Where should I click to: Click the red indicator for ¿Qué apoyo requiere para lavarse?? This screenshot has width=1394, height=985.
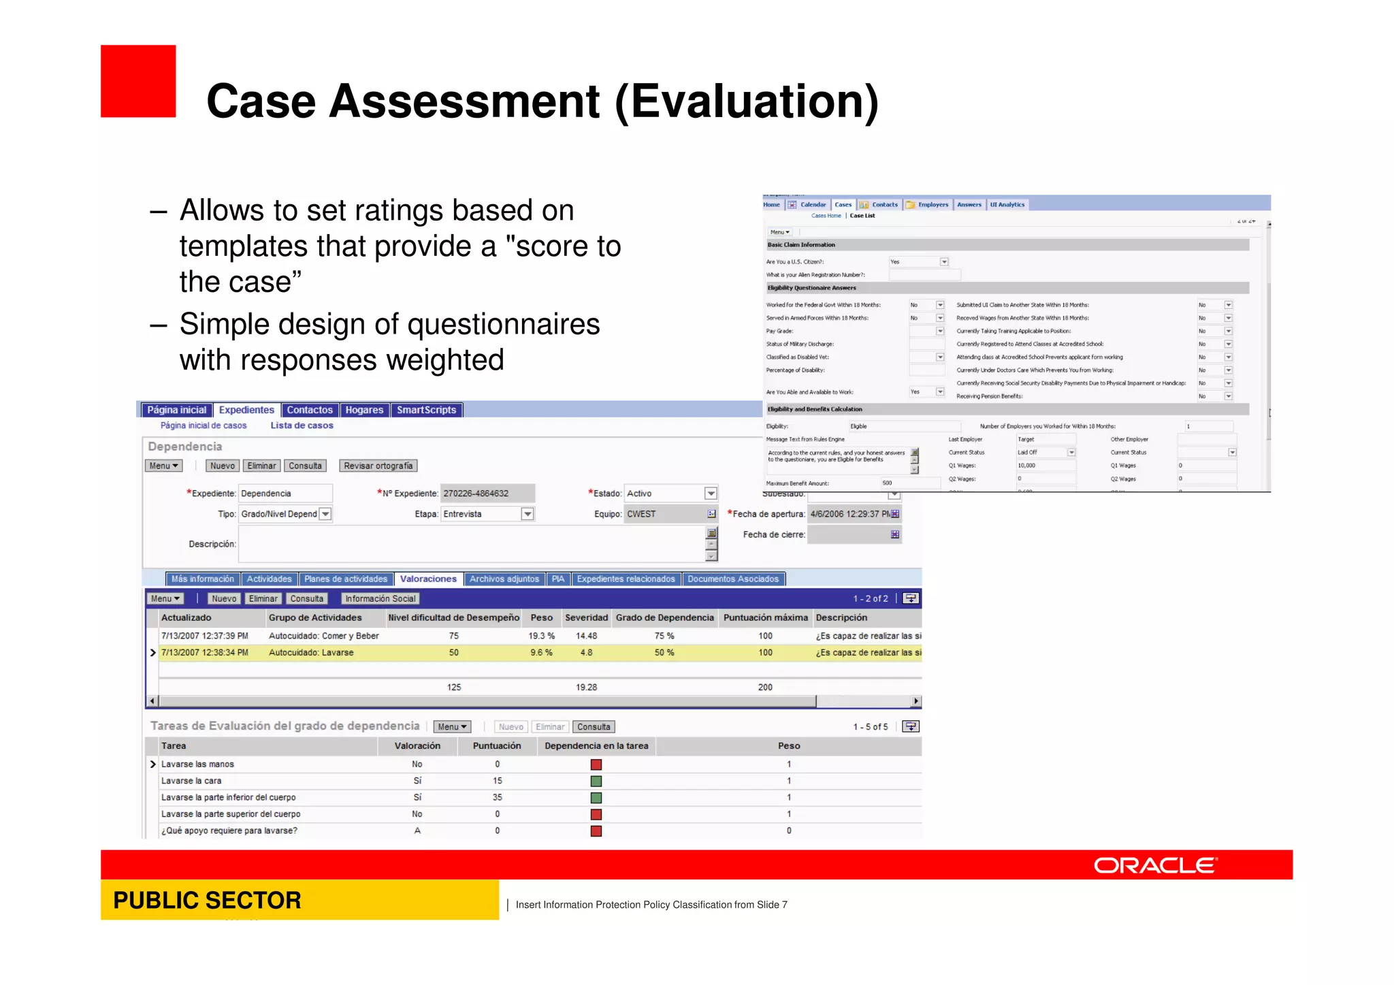click(x=596, y=830)
